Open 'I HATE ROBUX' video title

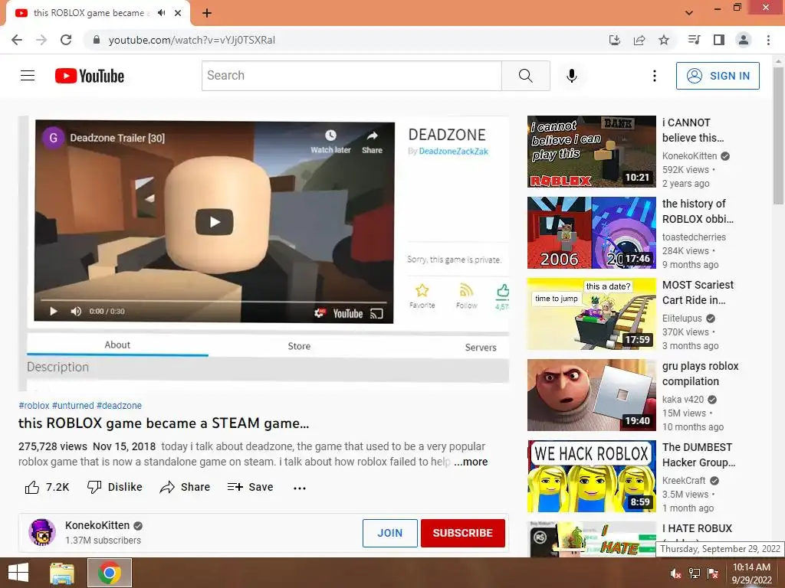coord(697,528)
